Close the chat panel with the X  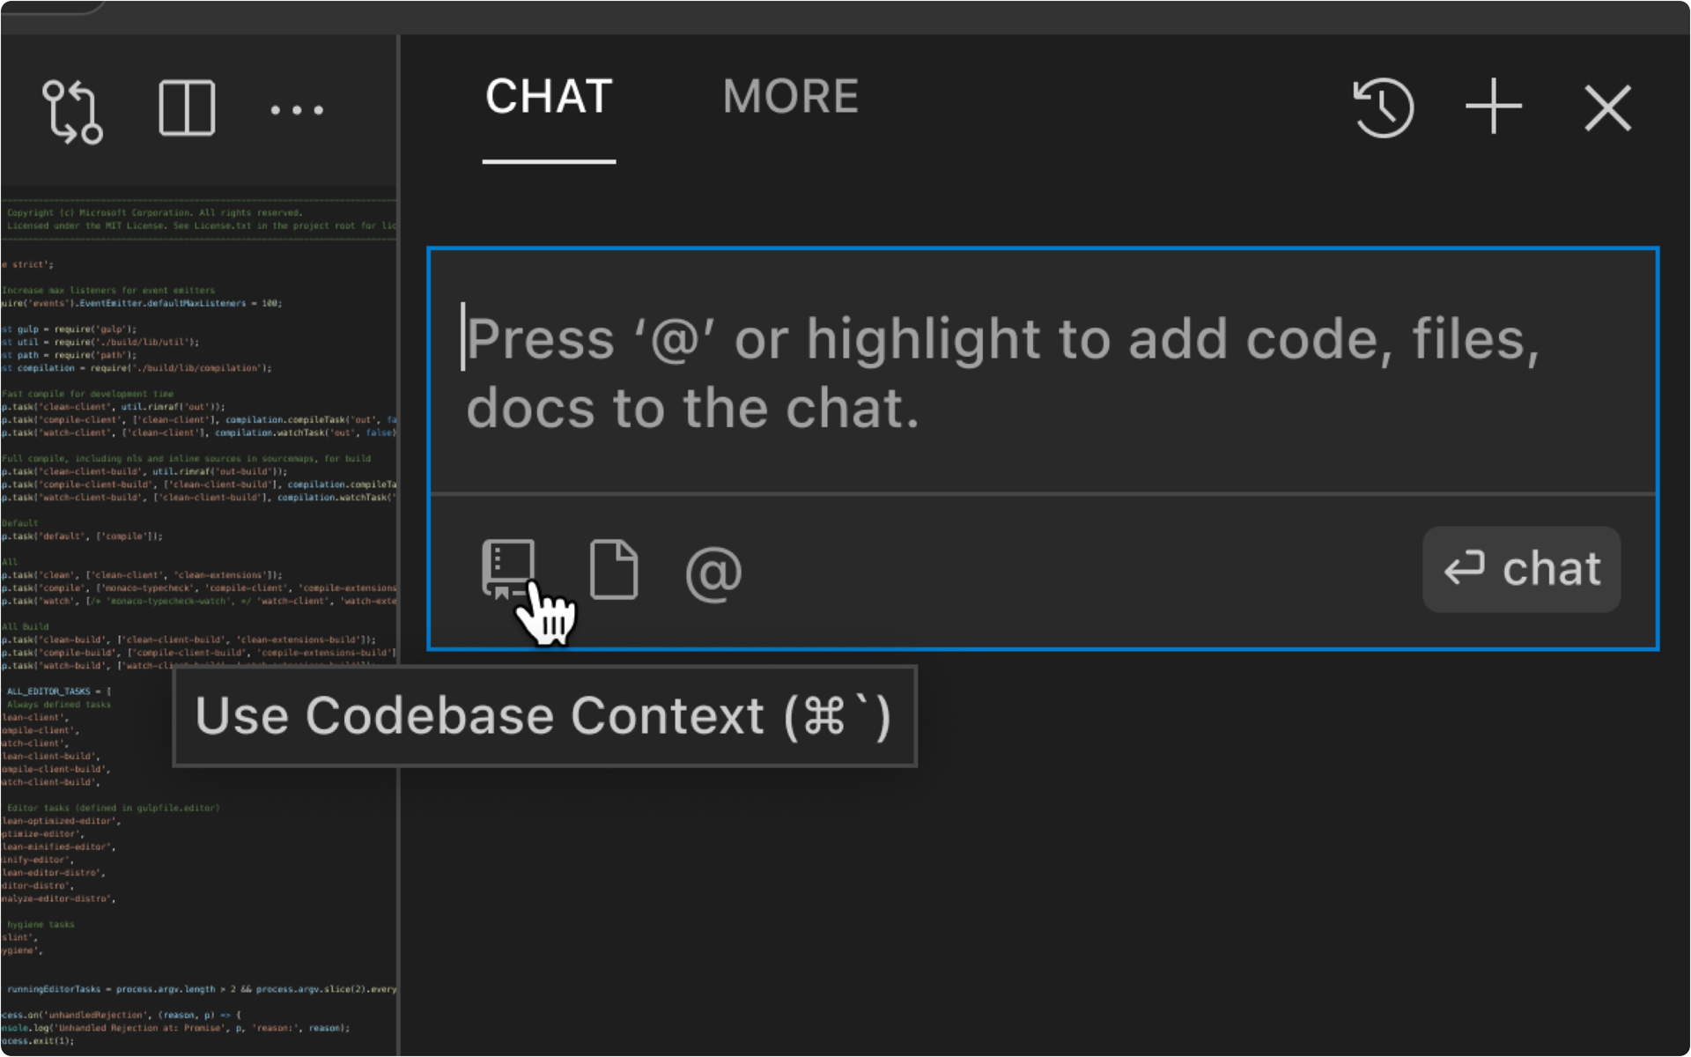click(1608, 108)
